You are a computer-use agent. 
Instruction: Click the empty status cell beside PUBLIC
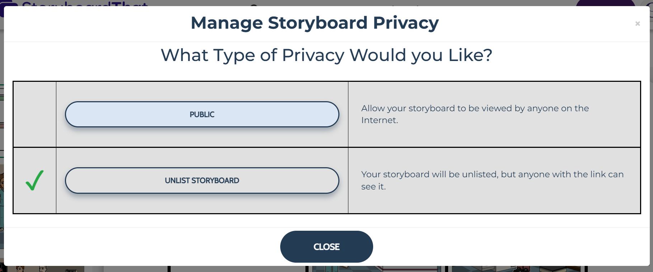click(35, 114)
